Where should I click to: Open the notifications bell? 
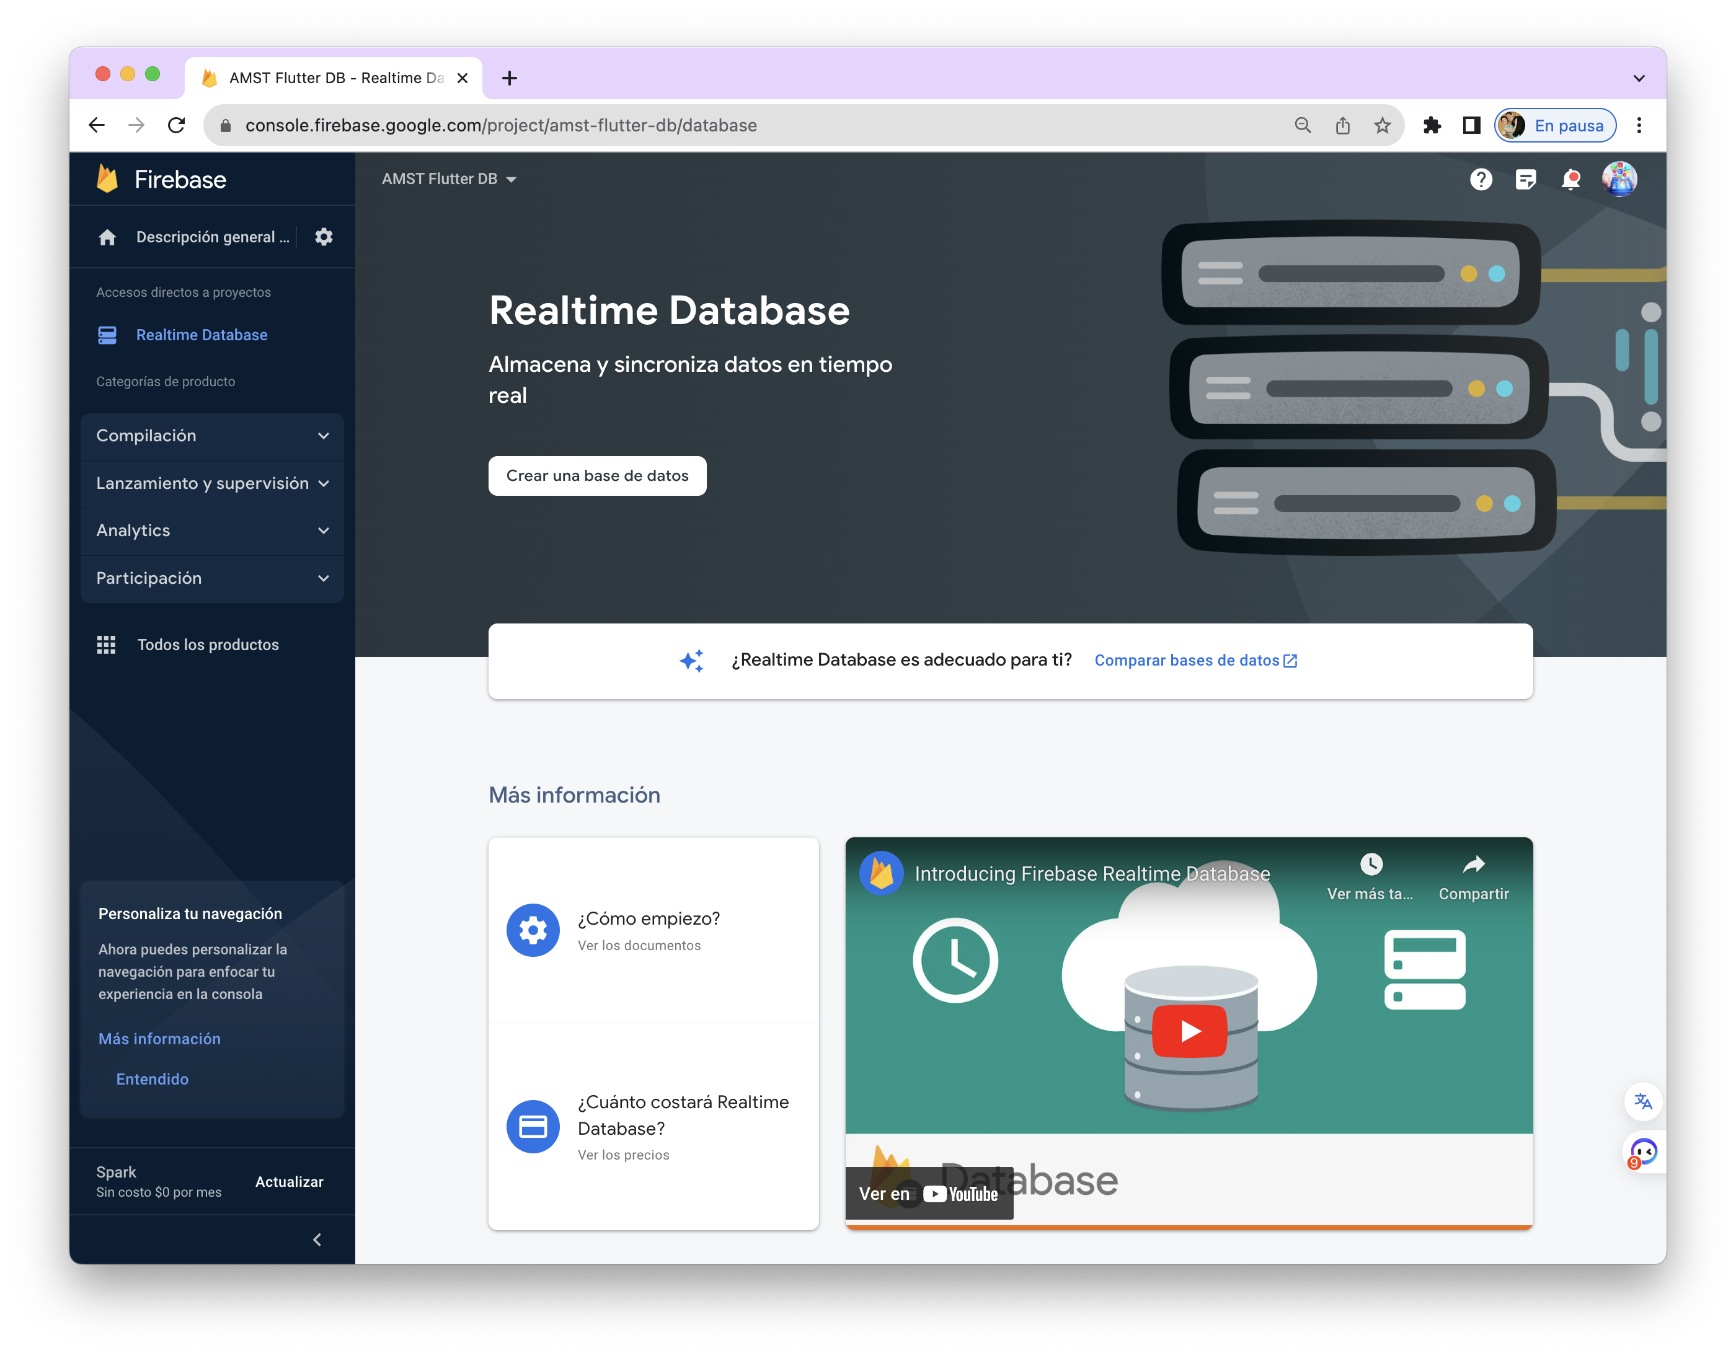pyautogui.click(x=1570, y=180)
